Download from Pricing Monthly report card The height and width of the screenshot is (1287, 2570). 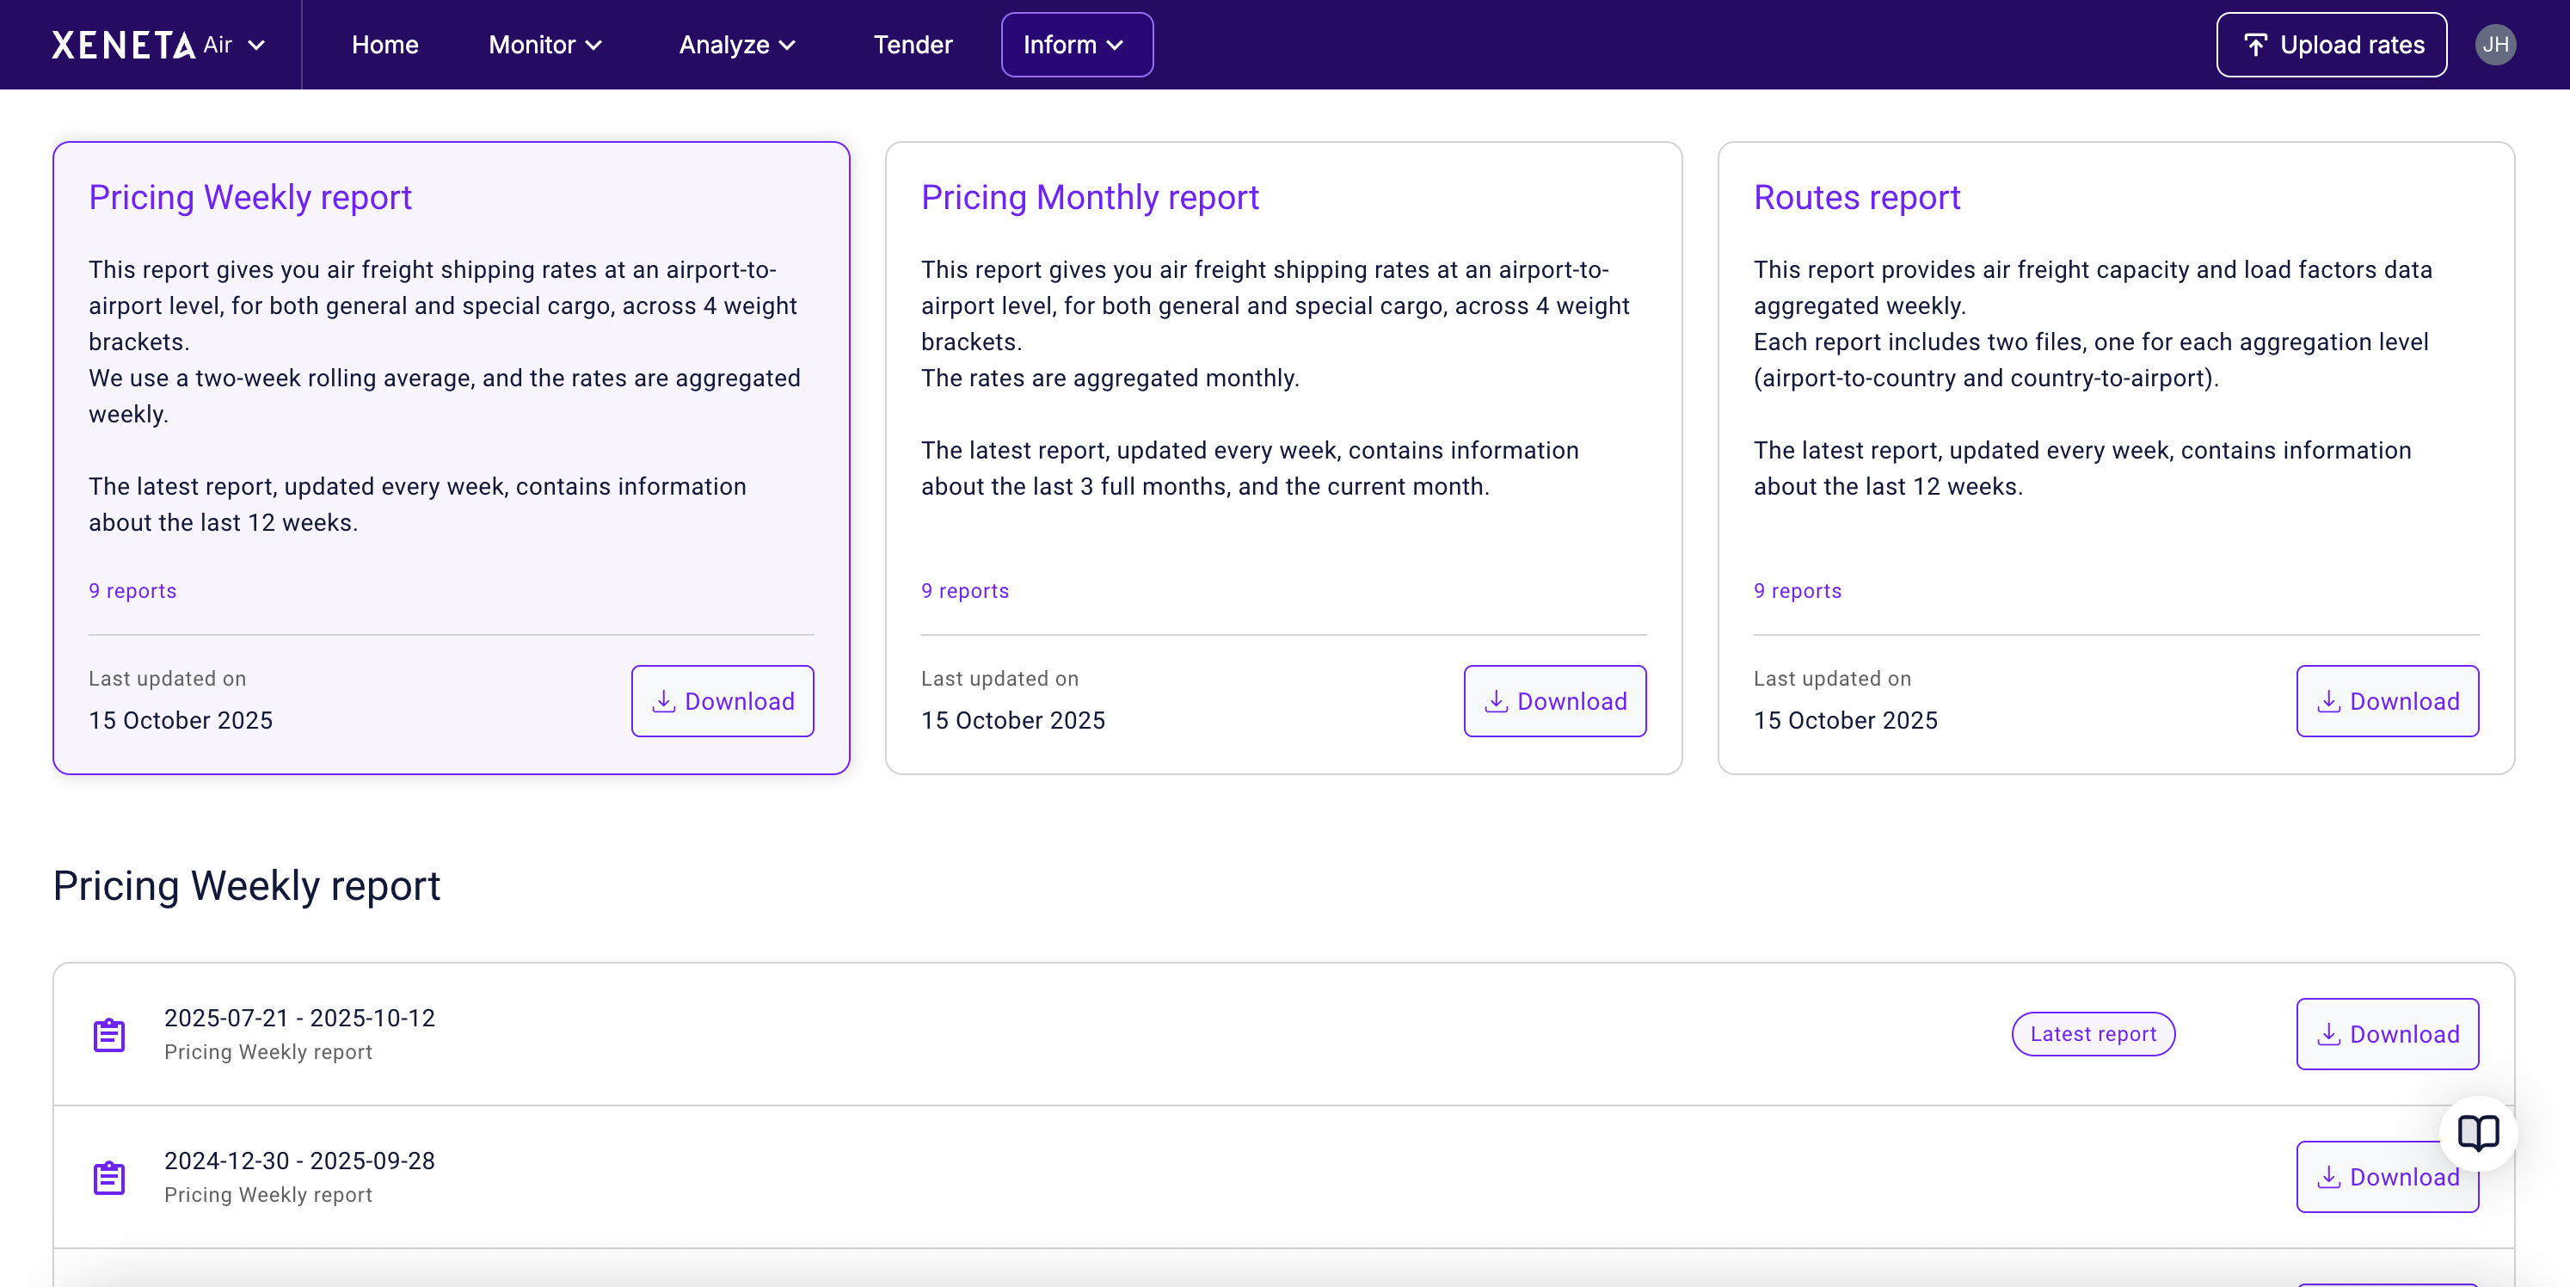[1553, 701]
